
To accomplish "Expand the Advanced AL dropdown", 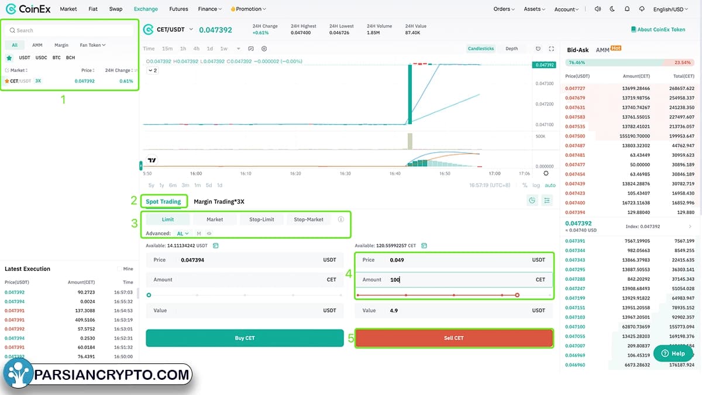I will point(183,233).
